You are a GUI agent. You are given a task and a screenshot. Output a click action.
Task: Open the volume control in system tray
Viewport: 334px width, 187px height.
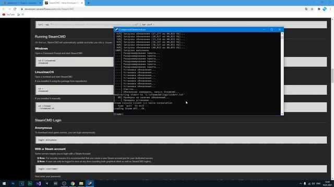click(313, 183)
